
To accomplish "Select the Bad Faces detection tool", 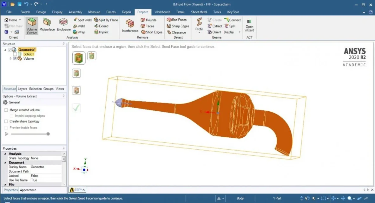I will pos(177,20).
